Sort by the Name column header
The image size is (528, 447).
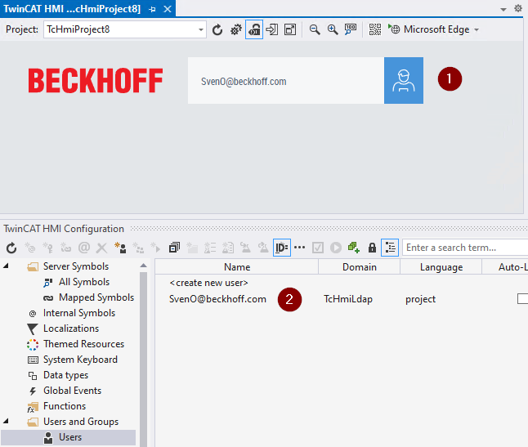click(x=237, y=267)
